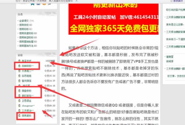
Task: Open the 健康屋 link in right sidebar
Action: click(x=170, y=57)
